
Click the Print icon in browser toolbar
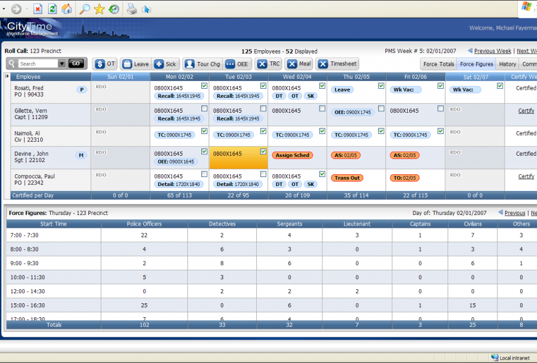point(132,9)
